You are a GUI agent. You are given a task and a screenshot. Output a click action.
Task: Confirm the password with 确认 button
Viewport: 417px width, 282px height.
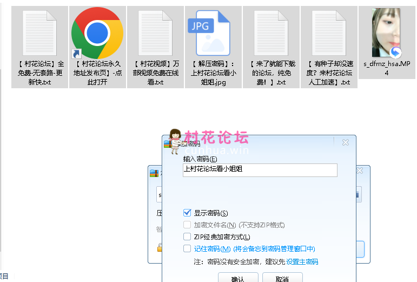click(x=238, y=278)
